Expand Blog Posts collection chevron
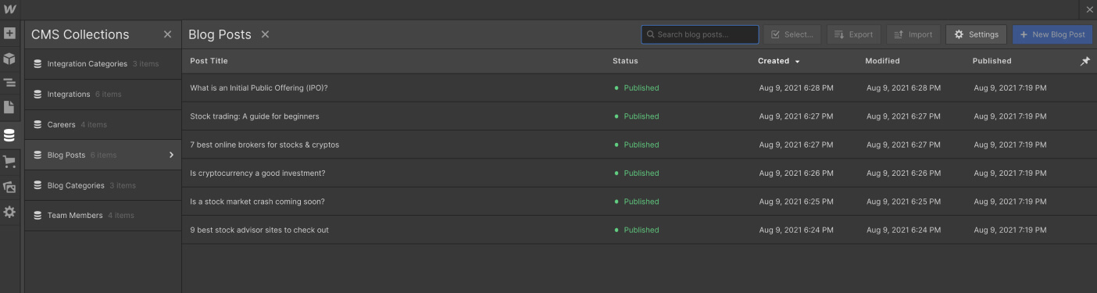 point(171,155)
